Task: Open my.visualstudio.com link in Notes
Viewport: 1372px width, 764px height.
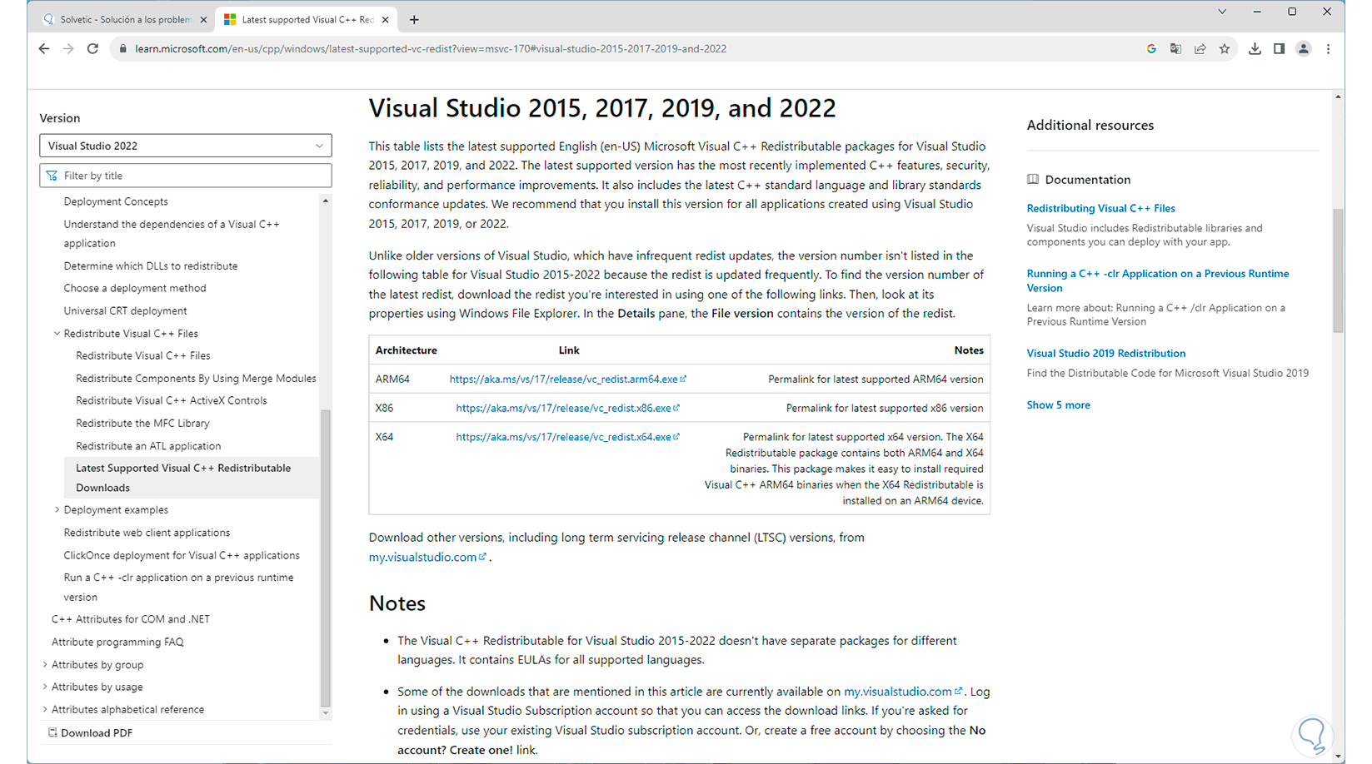Action: (903, 692)
